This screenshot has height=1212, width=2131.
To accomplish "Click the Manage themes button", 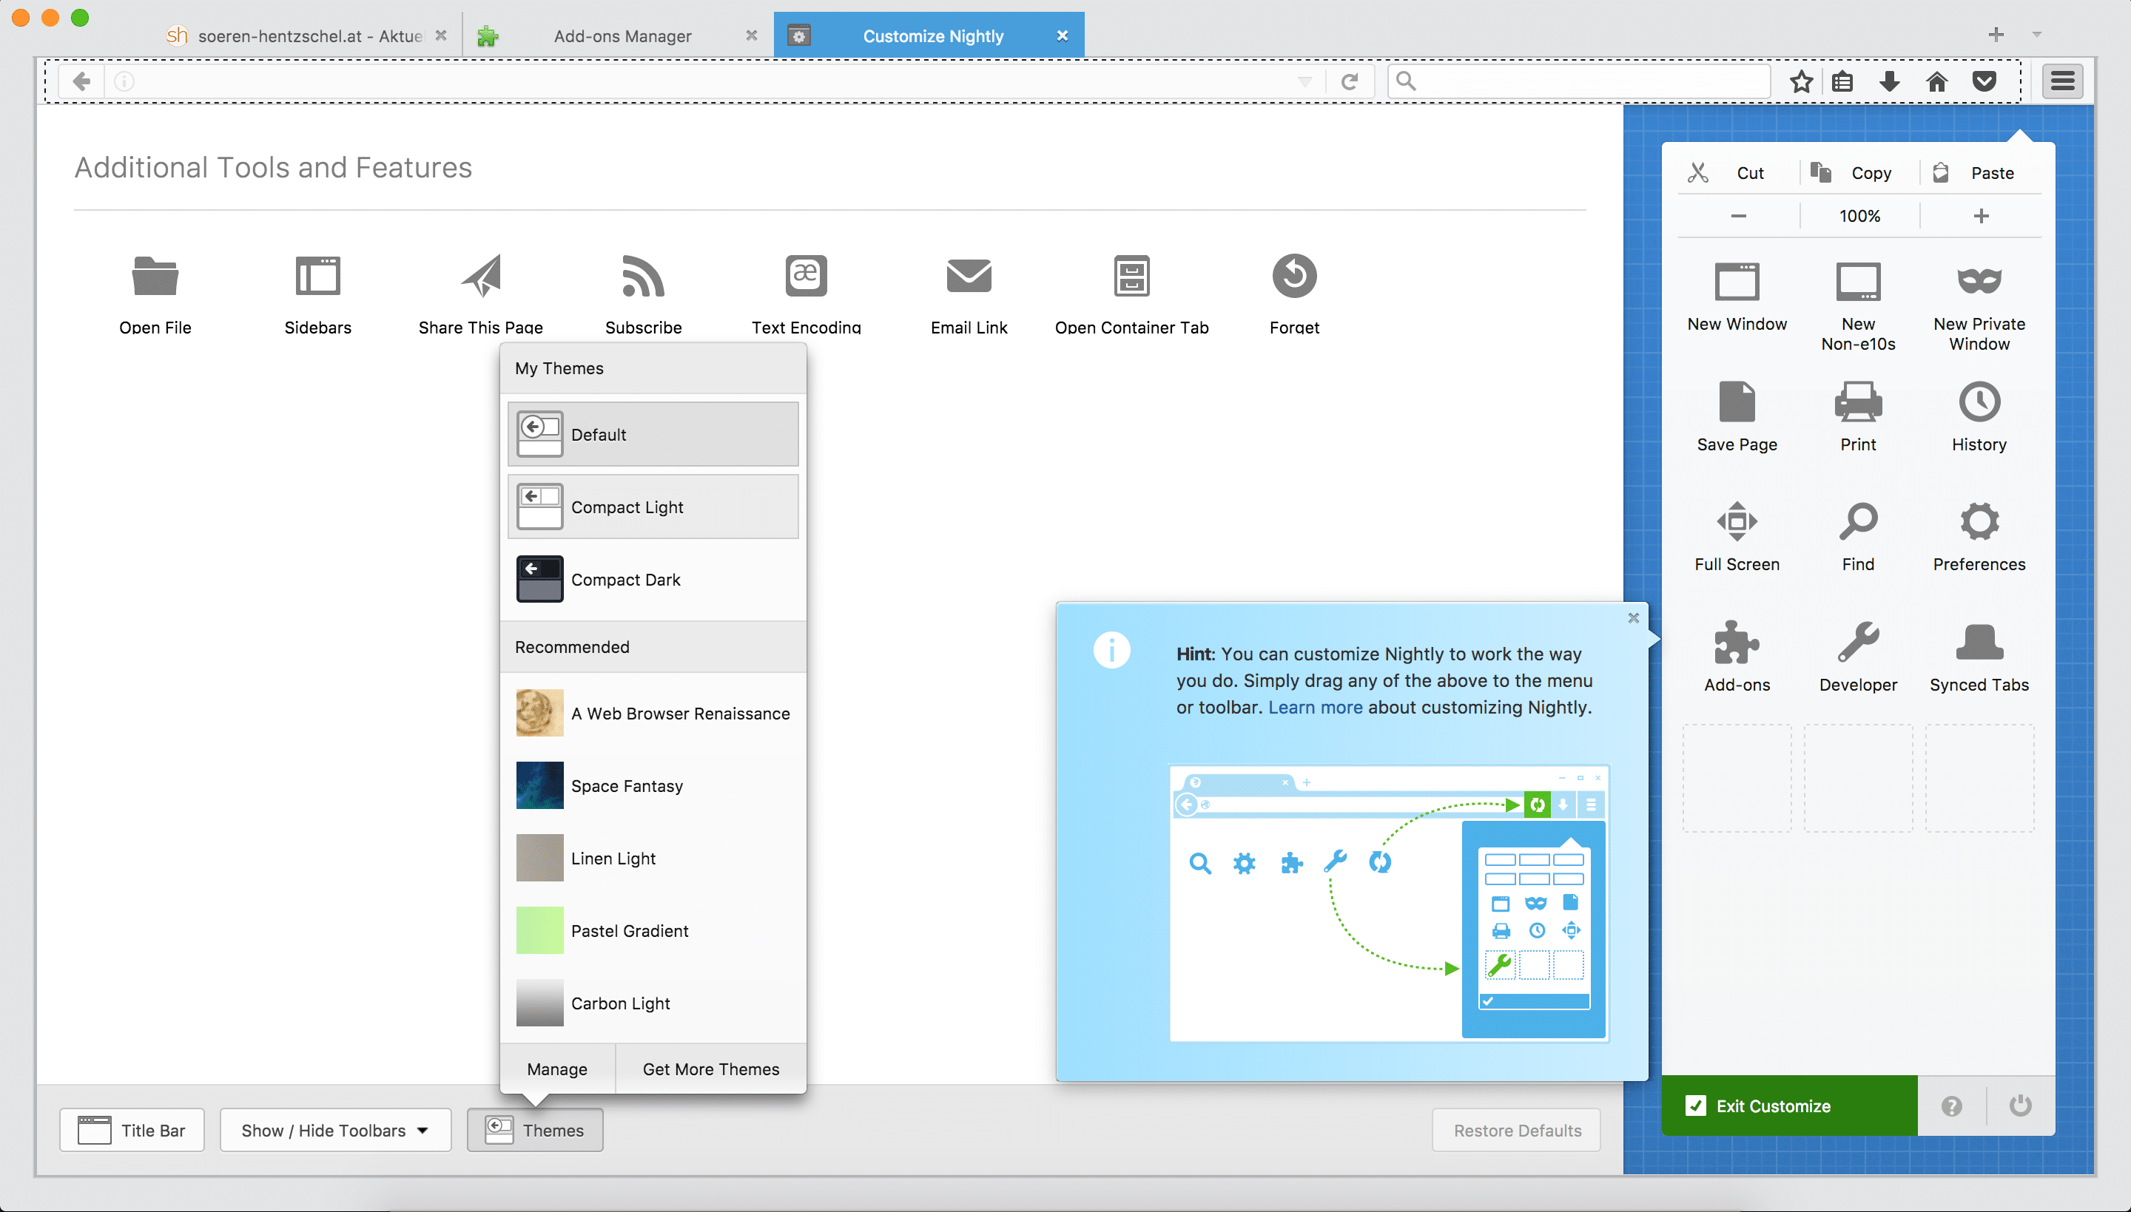I will coord(557,1069).
